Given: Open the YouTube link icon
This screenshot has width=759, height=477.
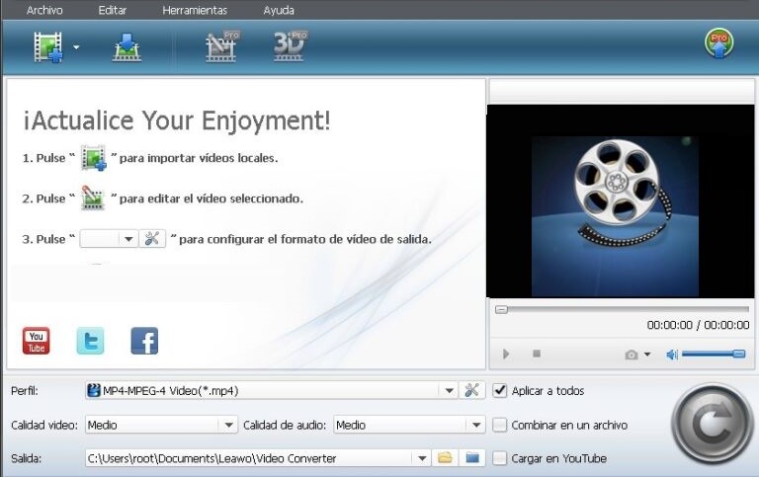Looking at the screenshot, I should point(37,341).
